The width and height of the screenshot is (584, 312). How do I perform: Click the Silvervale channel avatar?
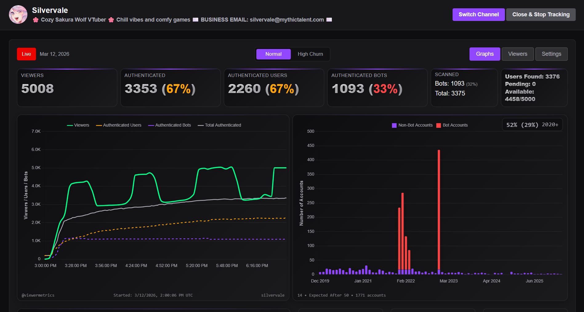(18, 14)
